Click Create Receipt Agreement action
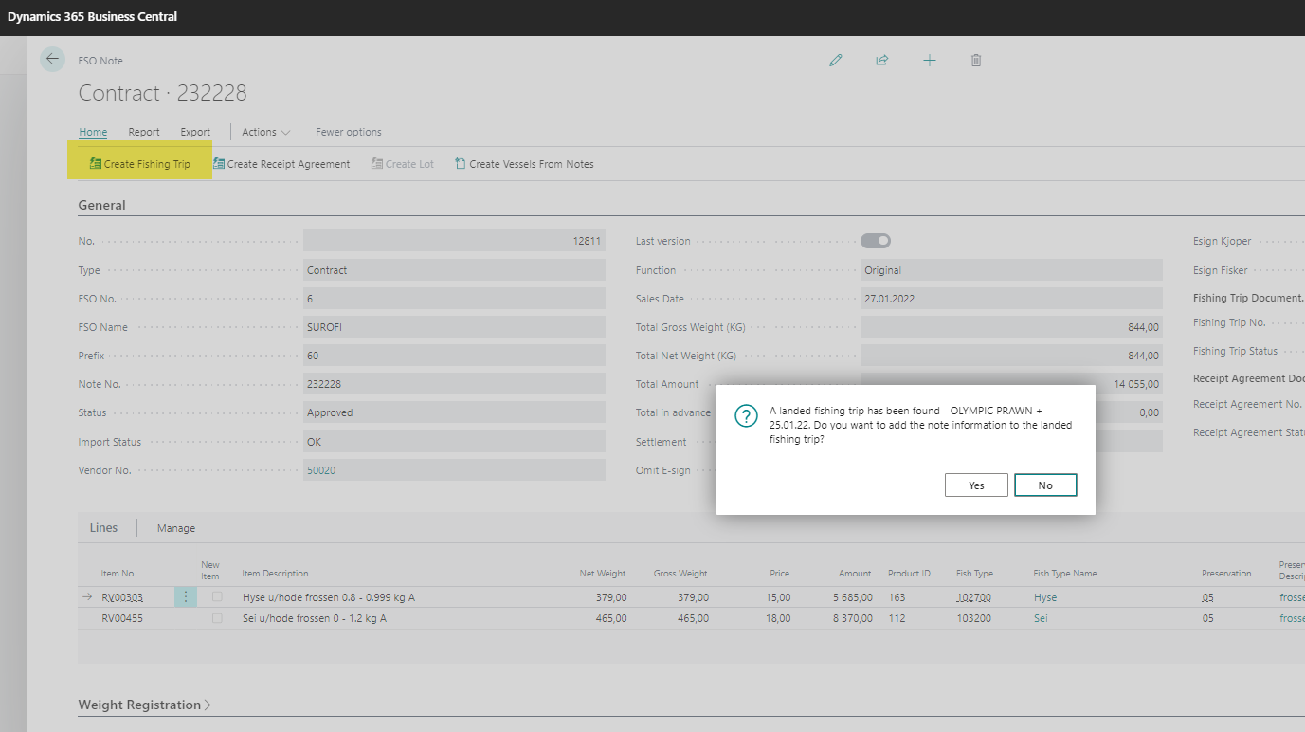 281,164
